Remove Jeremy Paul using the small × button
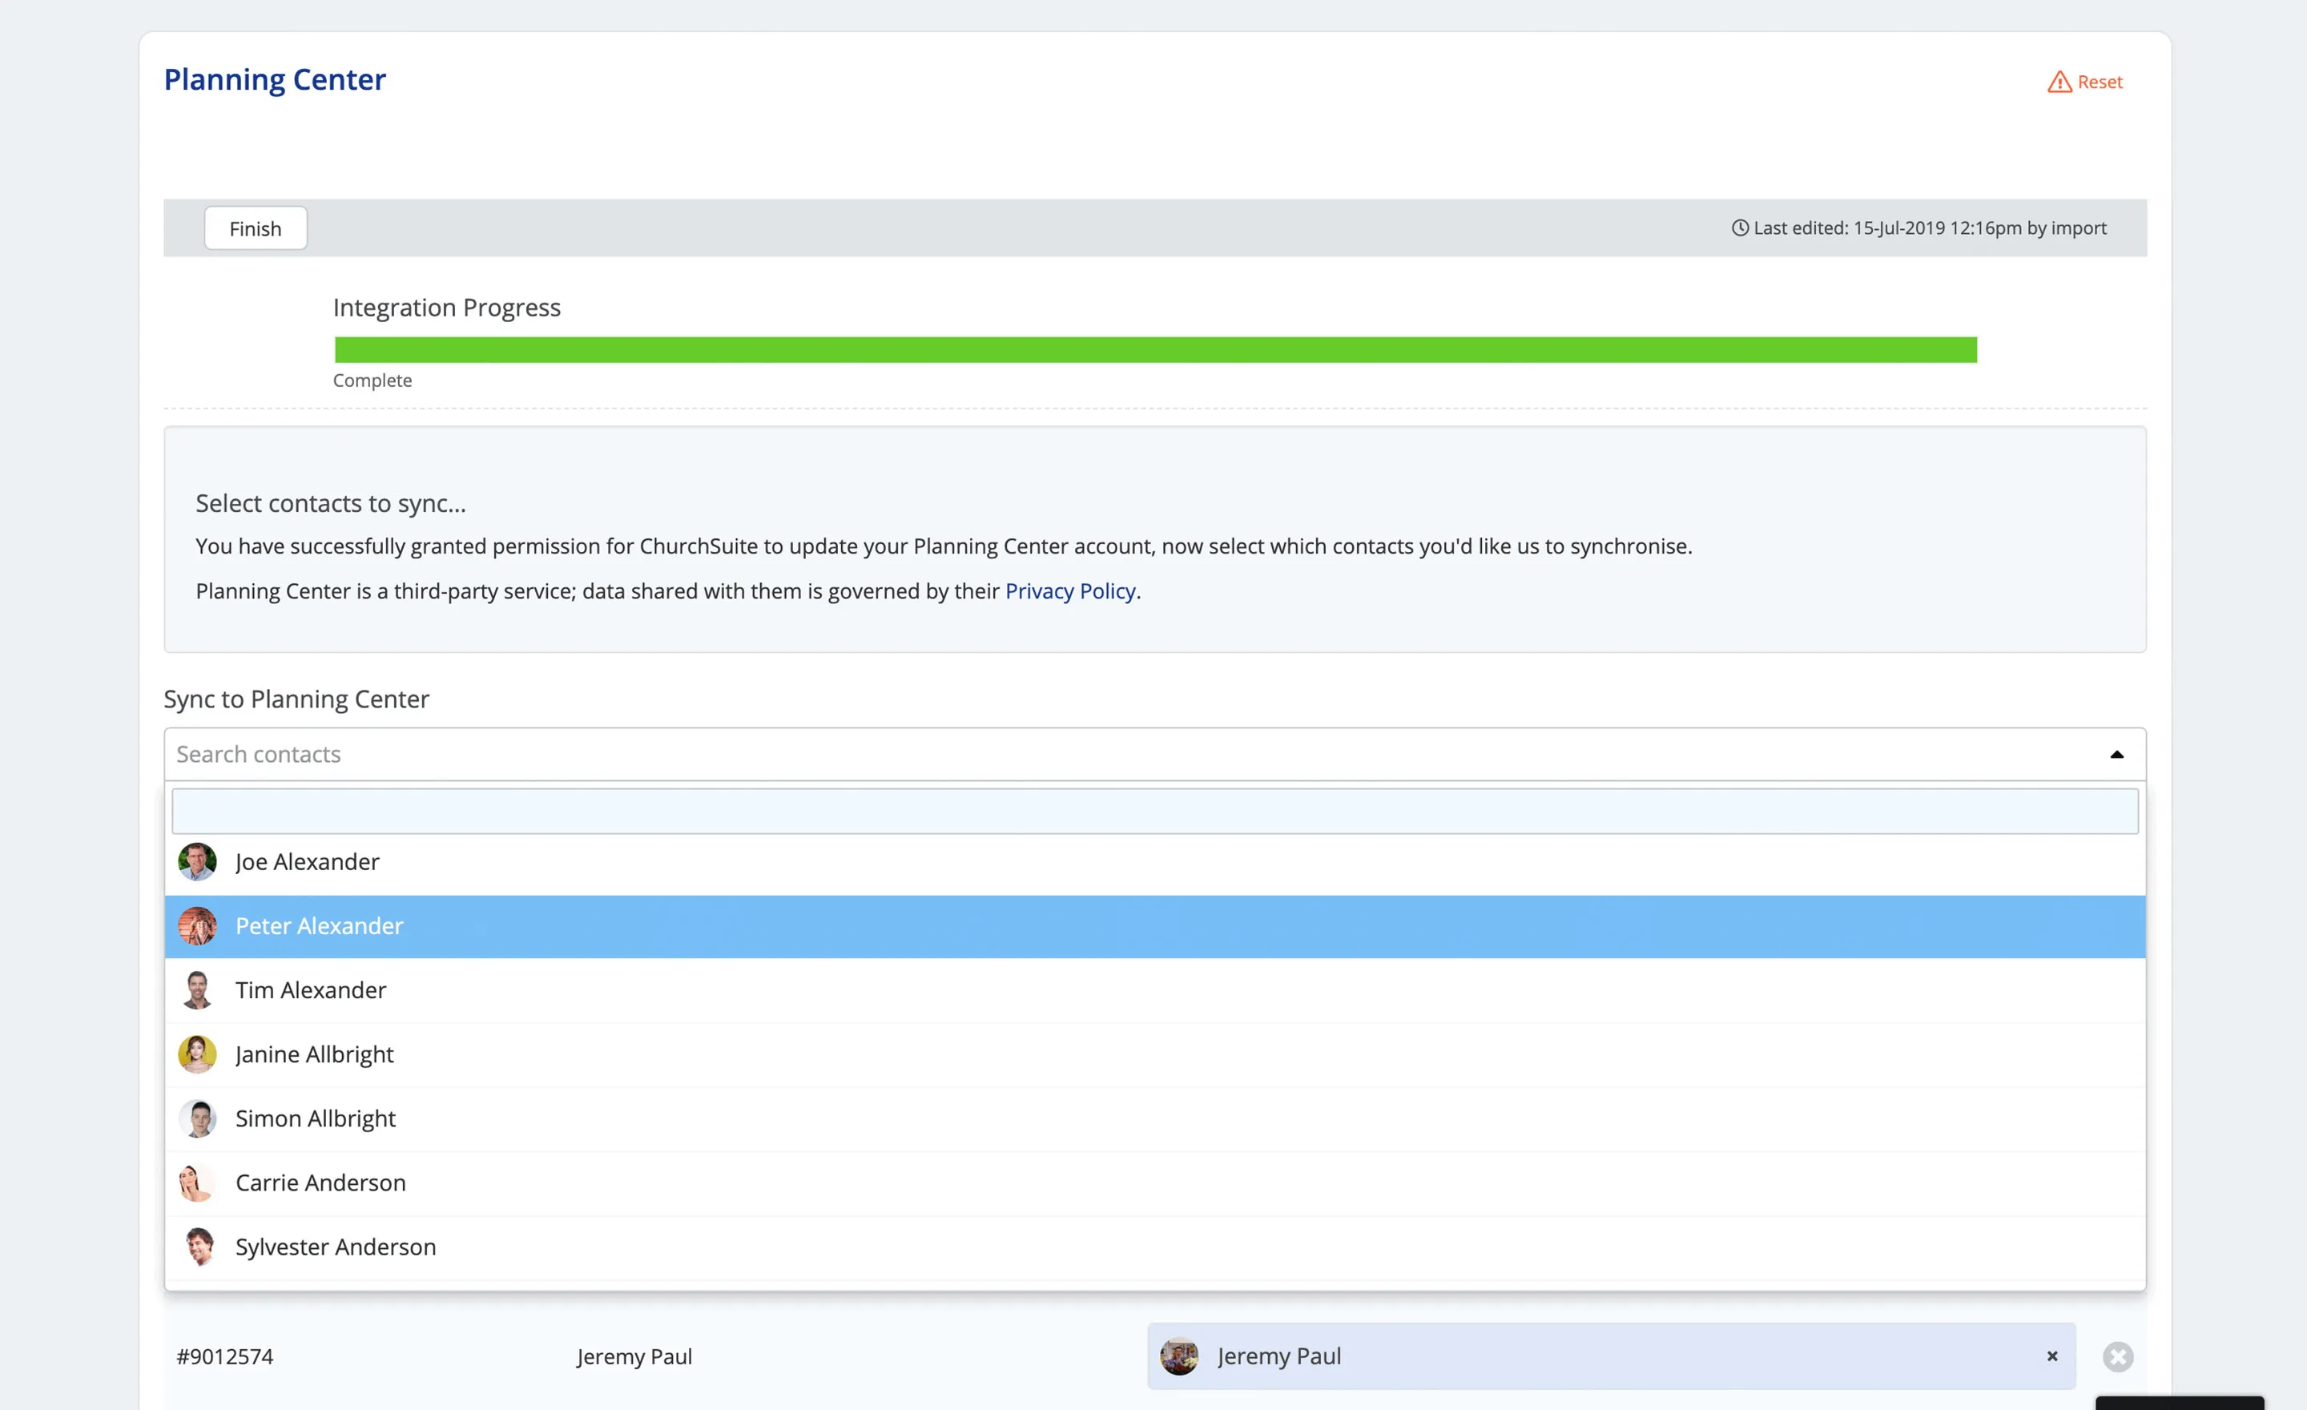The image size is (2307, 1410). click(2051, 1356)
